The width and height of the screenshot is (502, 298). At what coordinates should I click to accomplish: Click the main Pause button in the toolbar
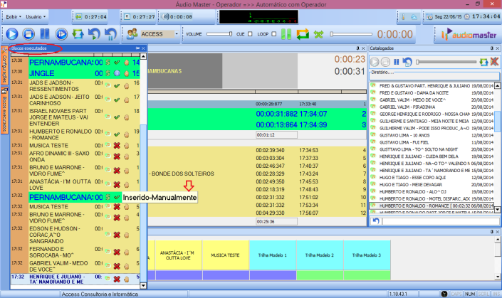pos(44,34)
